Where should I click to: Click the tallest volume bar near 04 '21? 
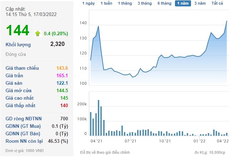point(99,118)
